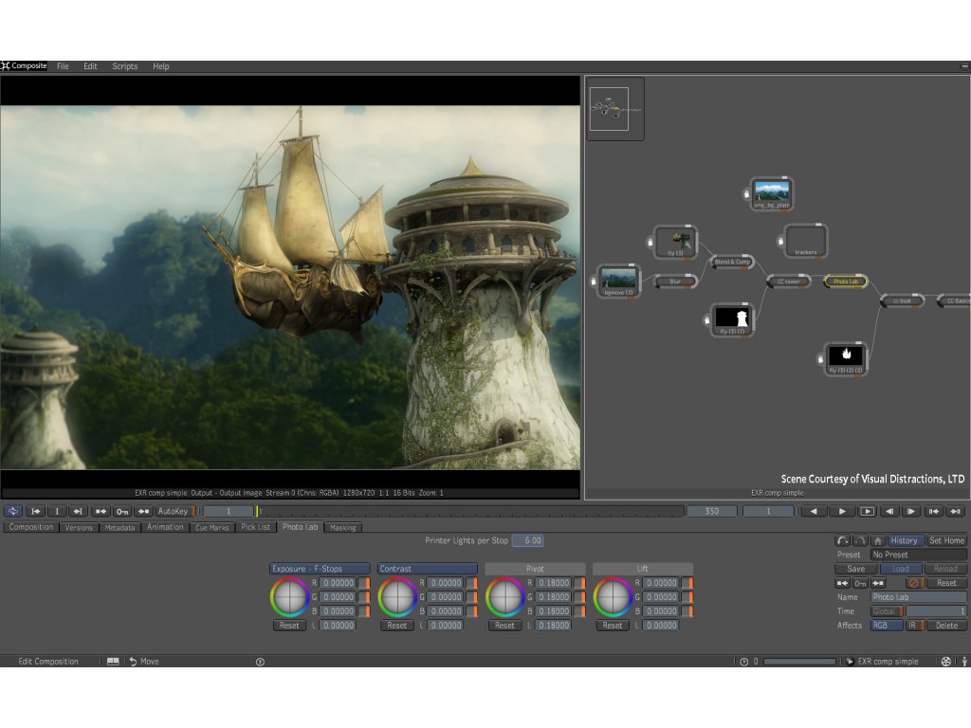Screen dimensions: 971x728
Task: Click the Set Home button
Action: coord(946,540)
